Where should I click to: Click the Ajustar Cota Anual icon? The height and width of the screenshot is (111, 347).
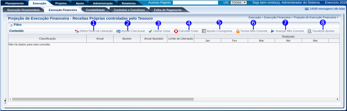(x=118, y=31)
